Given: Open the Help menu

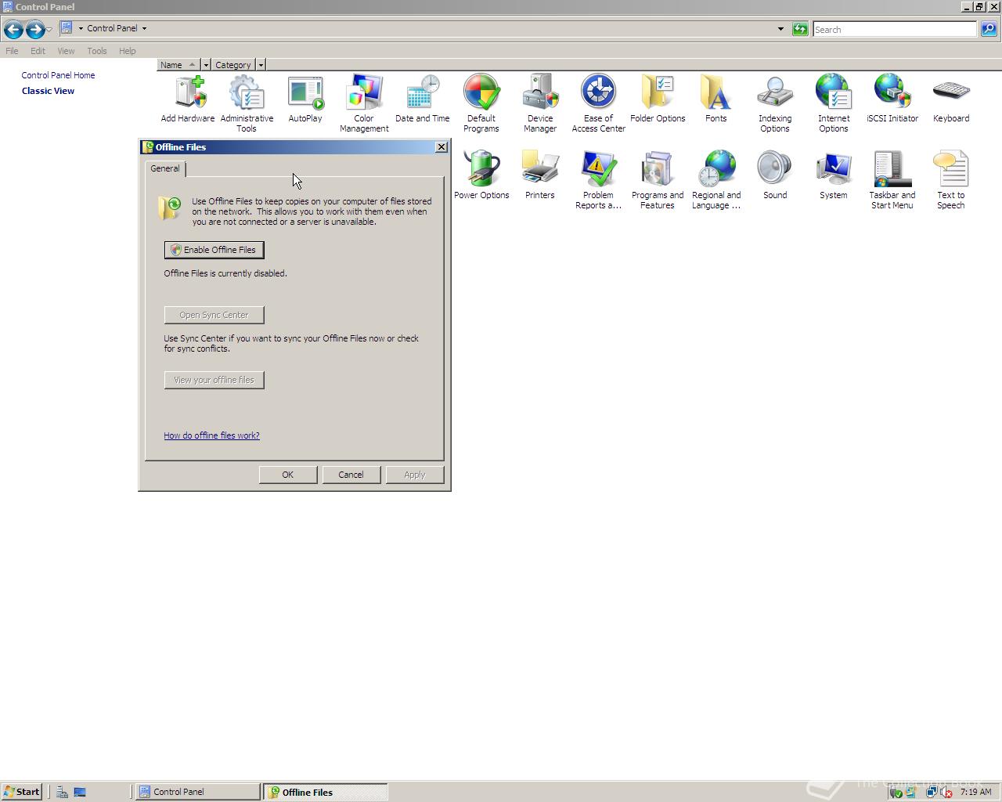Looking at the screenshot, I should tap(128, 51).
